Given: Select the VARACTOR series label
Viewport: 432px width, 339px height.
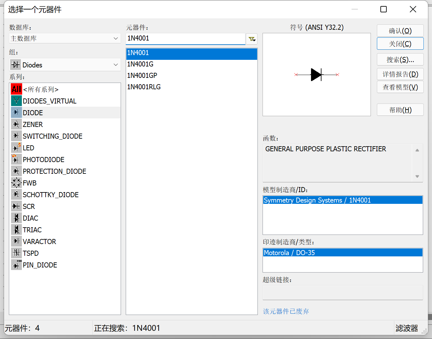Looking at the screenshot, I should [x=39, y=242].
